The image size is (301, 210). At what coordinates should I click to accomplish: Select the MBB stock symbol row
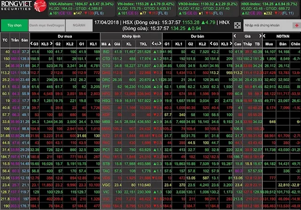point(105,121)
